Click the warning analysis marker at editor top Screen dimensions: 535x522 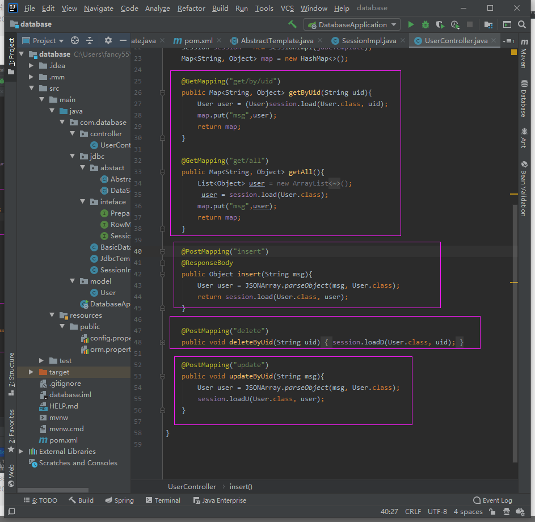pyautogui.click(x=514, y=52)
